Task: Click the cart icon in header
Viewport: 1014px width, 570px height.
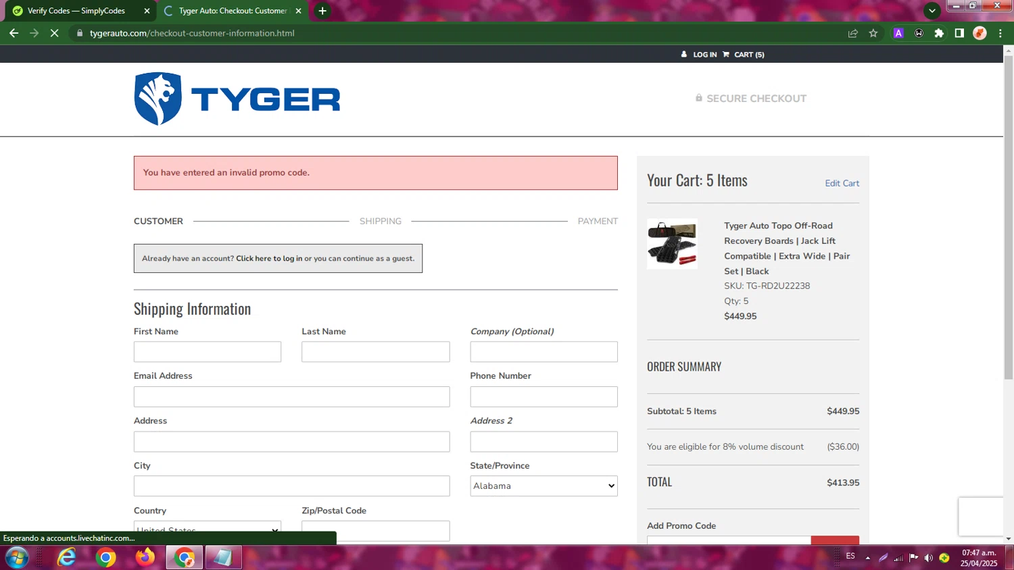Action: tap(726, 55)
